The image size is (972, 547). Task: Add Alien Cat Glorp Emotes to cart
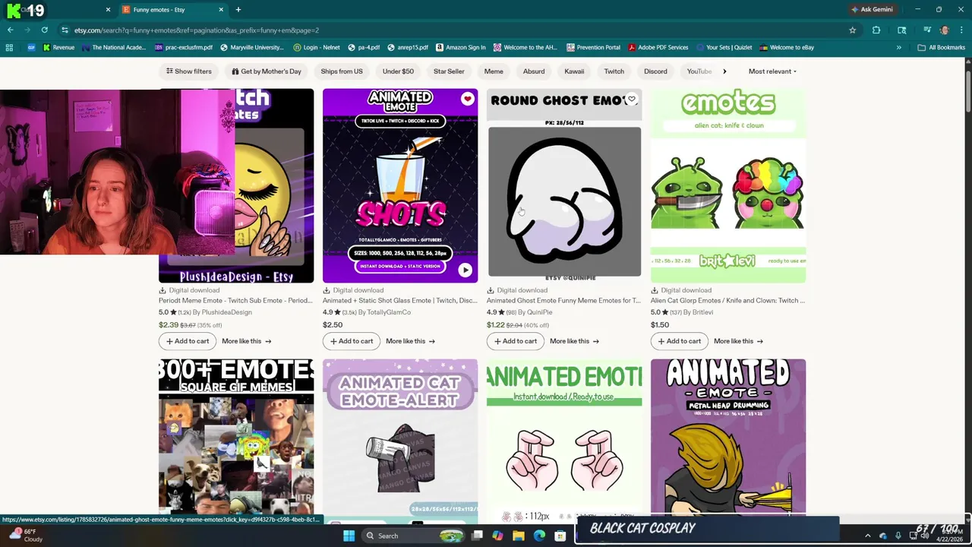679,341
